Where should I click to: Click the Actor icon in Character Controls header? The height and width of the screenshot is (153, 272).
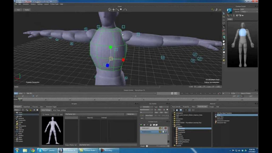pyautogui.click(x=229, y=11)
